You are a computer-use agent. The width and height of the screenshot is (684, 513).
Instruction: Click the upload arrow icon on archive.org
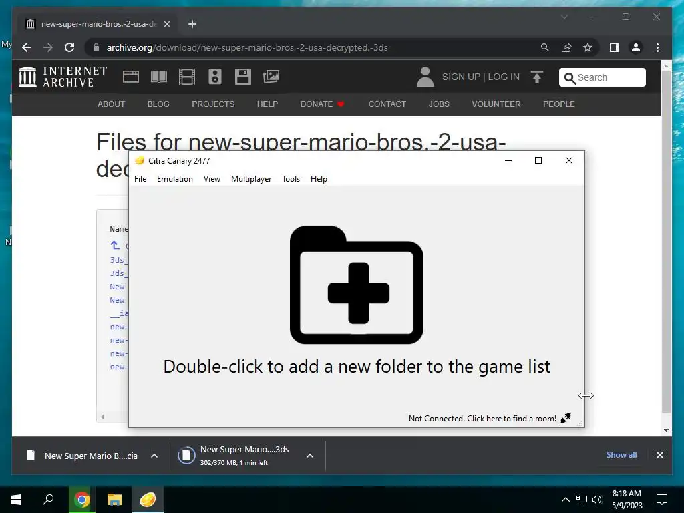pyautogui.click(x=537, y=77)
